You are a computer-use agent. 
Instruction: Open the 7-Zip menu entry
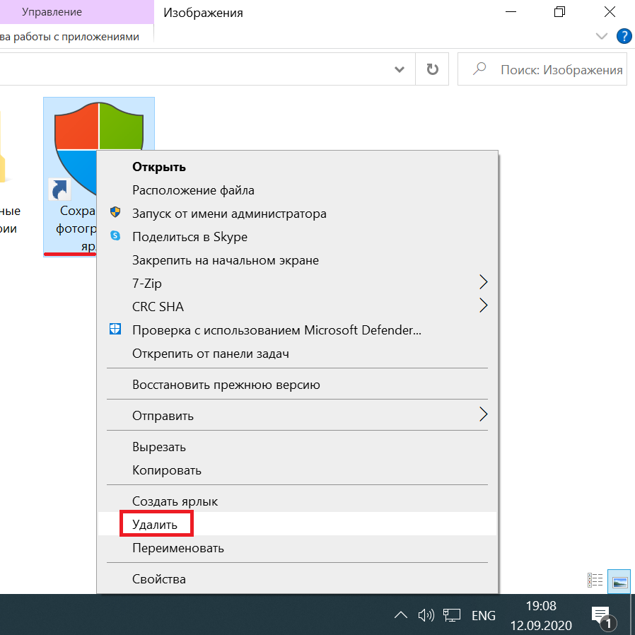click(297, 283)
